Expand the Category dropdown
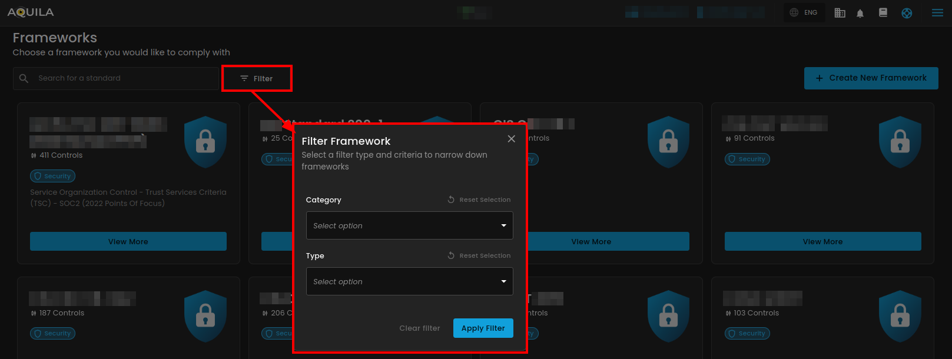952x359 pixels. [409, 226]
